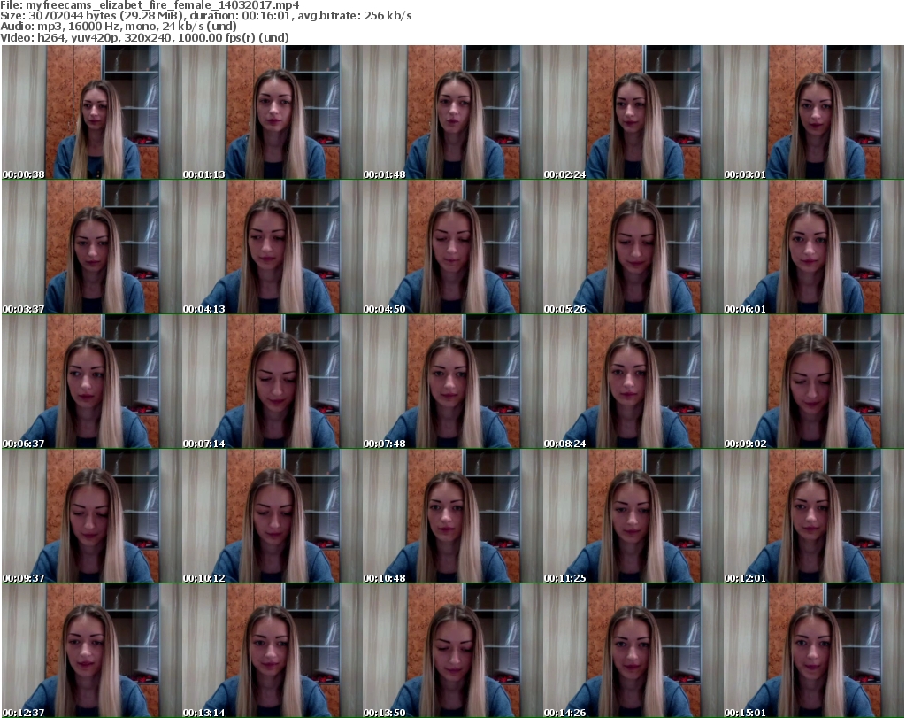906x718 pixels.
Task: Select the thumbnail frame at 00:00:38
Action: [x=91, y=112]
